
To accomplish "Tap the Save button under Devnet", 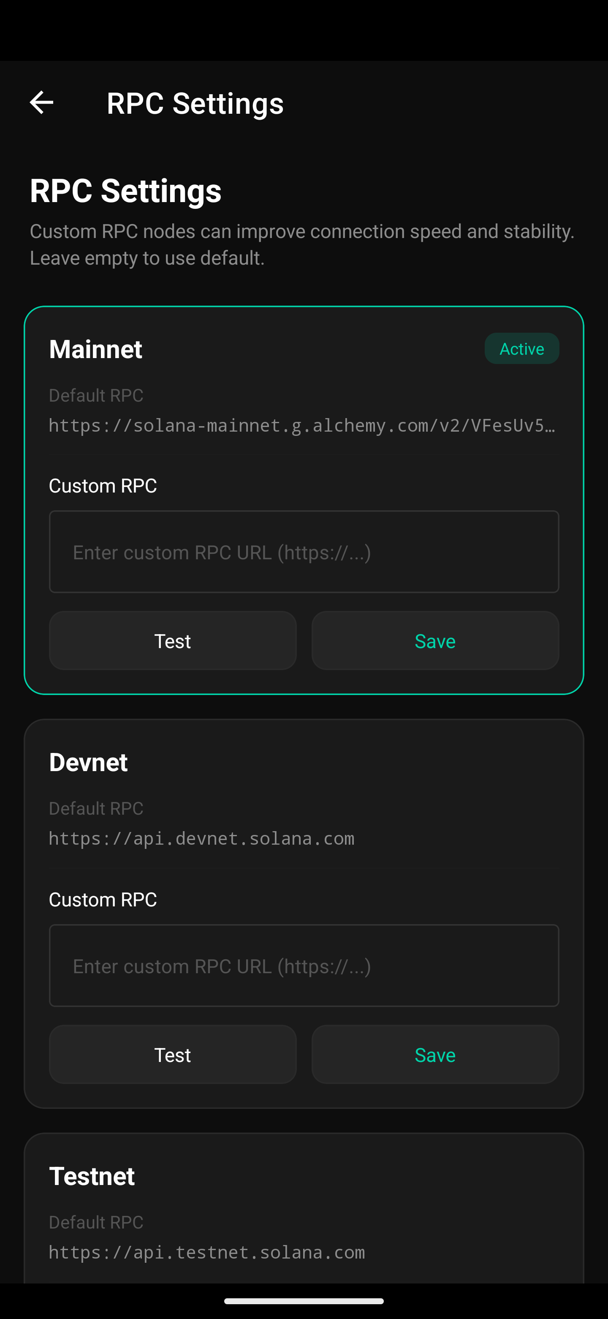I will [x=434, y=1054].
